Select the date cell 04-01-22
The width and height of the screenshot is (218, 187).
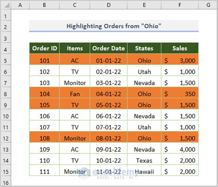pyautogui.click(x=109, y=93)
